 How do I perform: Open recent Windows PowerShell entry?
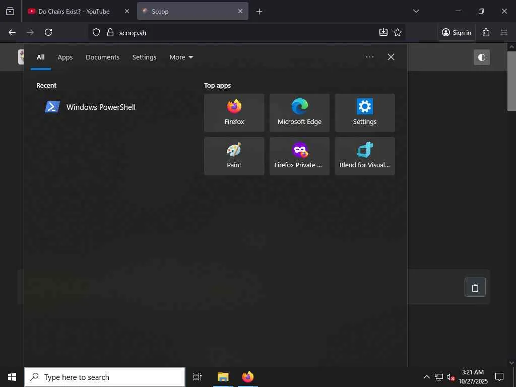click(90, 107)
